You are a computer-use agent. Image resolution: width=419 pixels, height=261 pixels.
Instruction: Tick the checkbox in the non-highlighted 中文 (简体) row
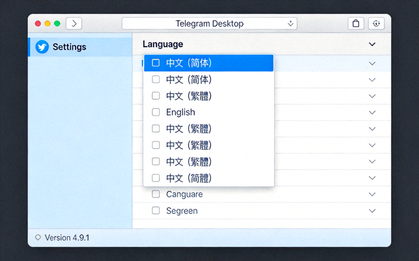tap(156, 80)
